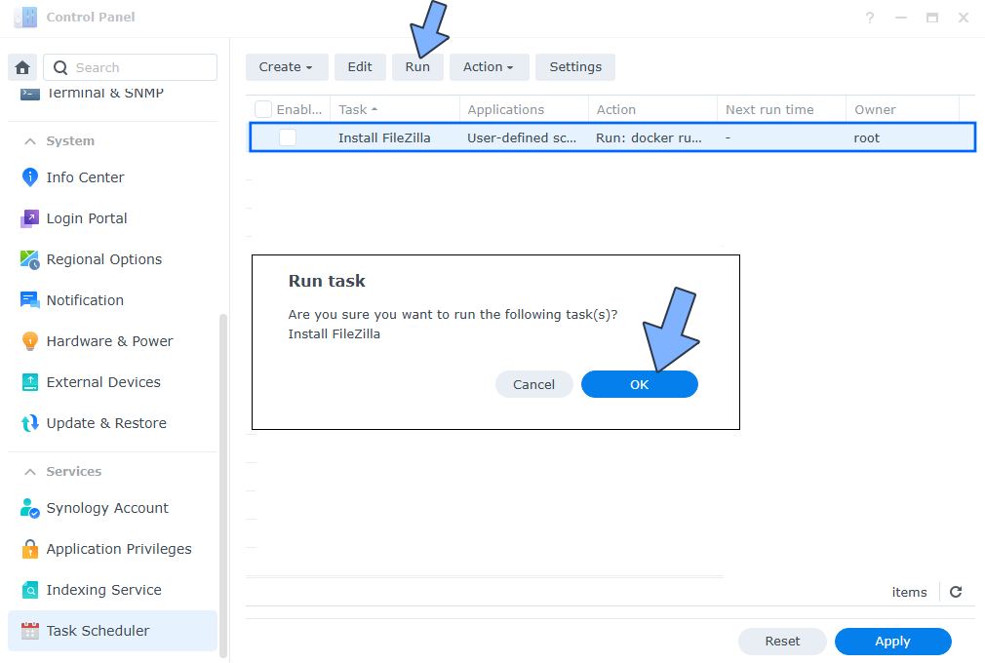This screenshot has height=663, width=985.
Task: Open the Create dropdown
Action: click(x=287, y=67)
